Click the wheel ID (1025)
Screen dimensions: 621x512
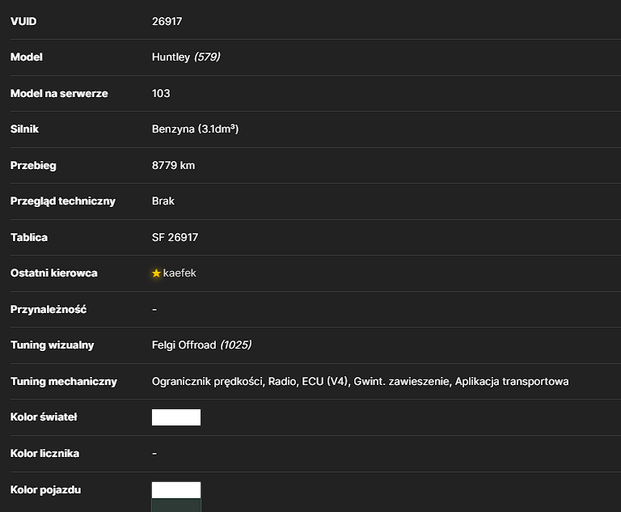pyautogui.click(x=235, y=345)
